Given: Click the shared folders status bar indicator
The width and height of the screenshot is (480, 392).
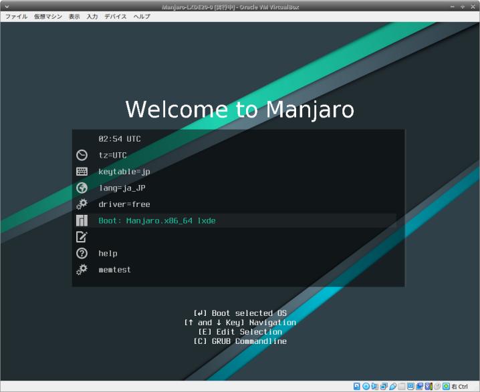Looking at the screenshot, I should tap(402, 386).
